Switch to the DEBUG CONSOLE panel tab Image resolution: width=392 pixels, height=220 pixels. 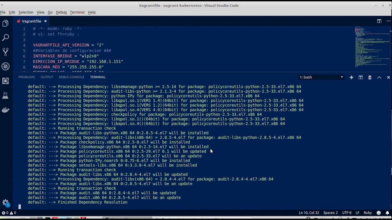click(x=71, y=77)
